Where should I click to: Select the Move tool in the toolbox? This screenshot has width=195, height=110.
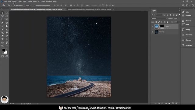pyautogui.click(x=2, y=13)
